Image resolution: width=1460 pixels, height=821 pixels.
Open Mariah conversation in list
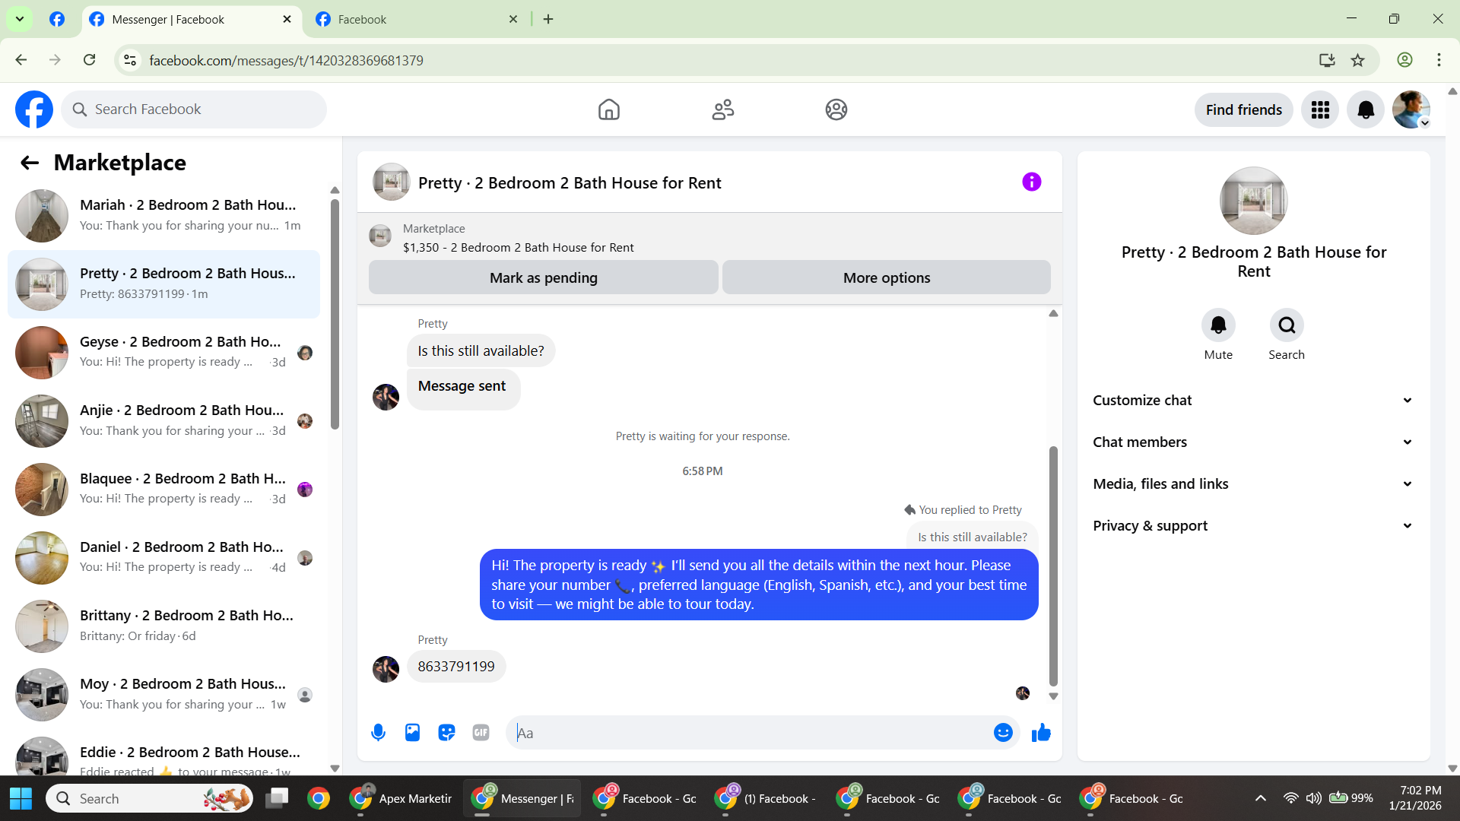pos(163,216)
